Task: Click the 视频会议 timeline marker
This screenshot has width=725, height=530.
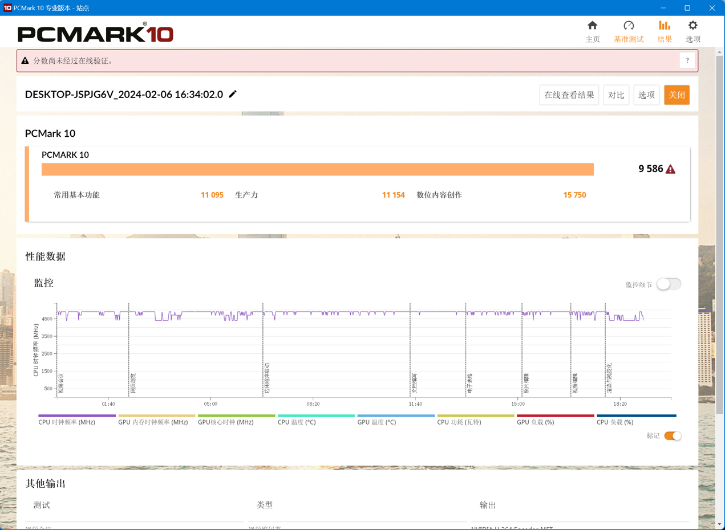Action: 61,383
